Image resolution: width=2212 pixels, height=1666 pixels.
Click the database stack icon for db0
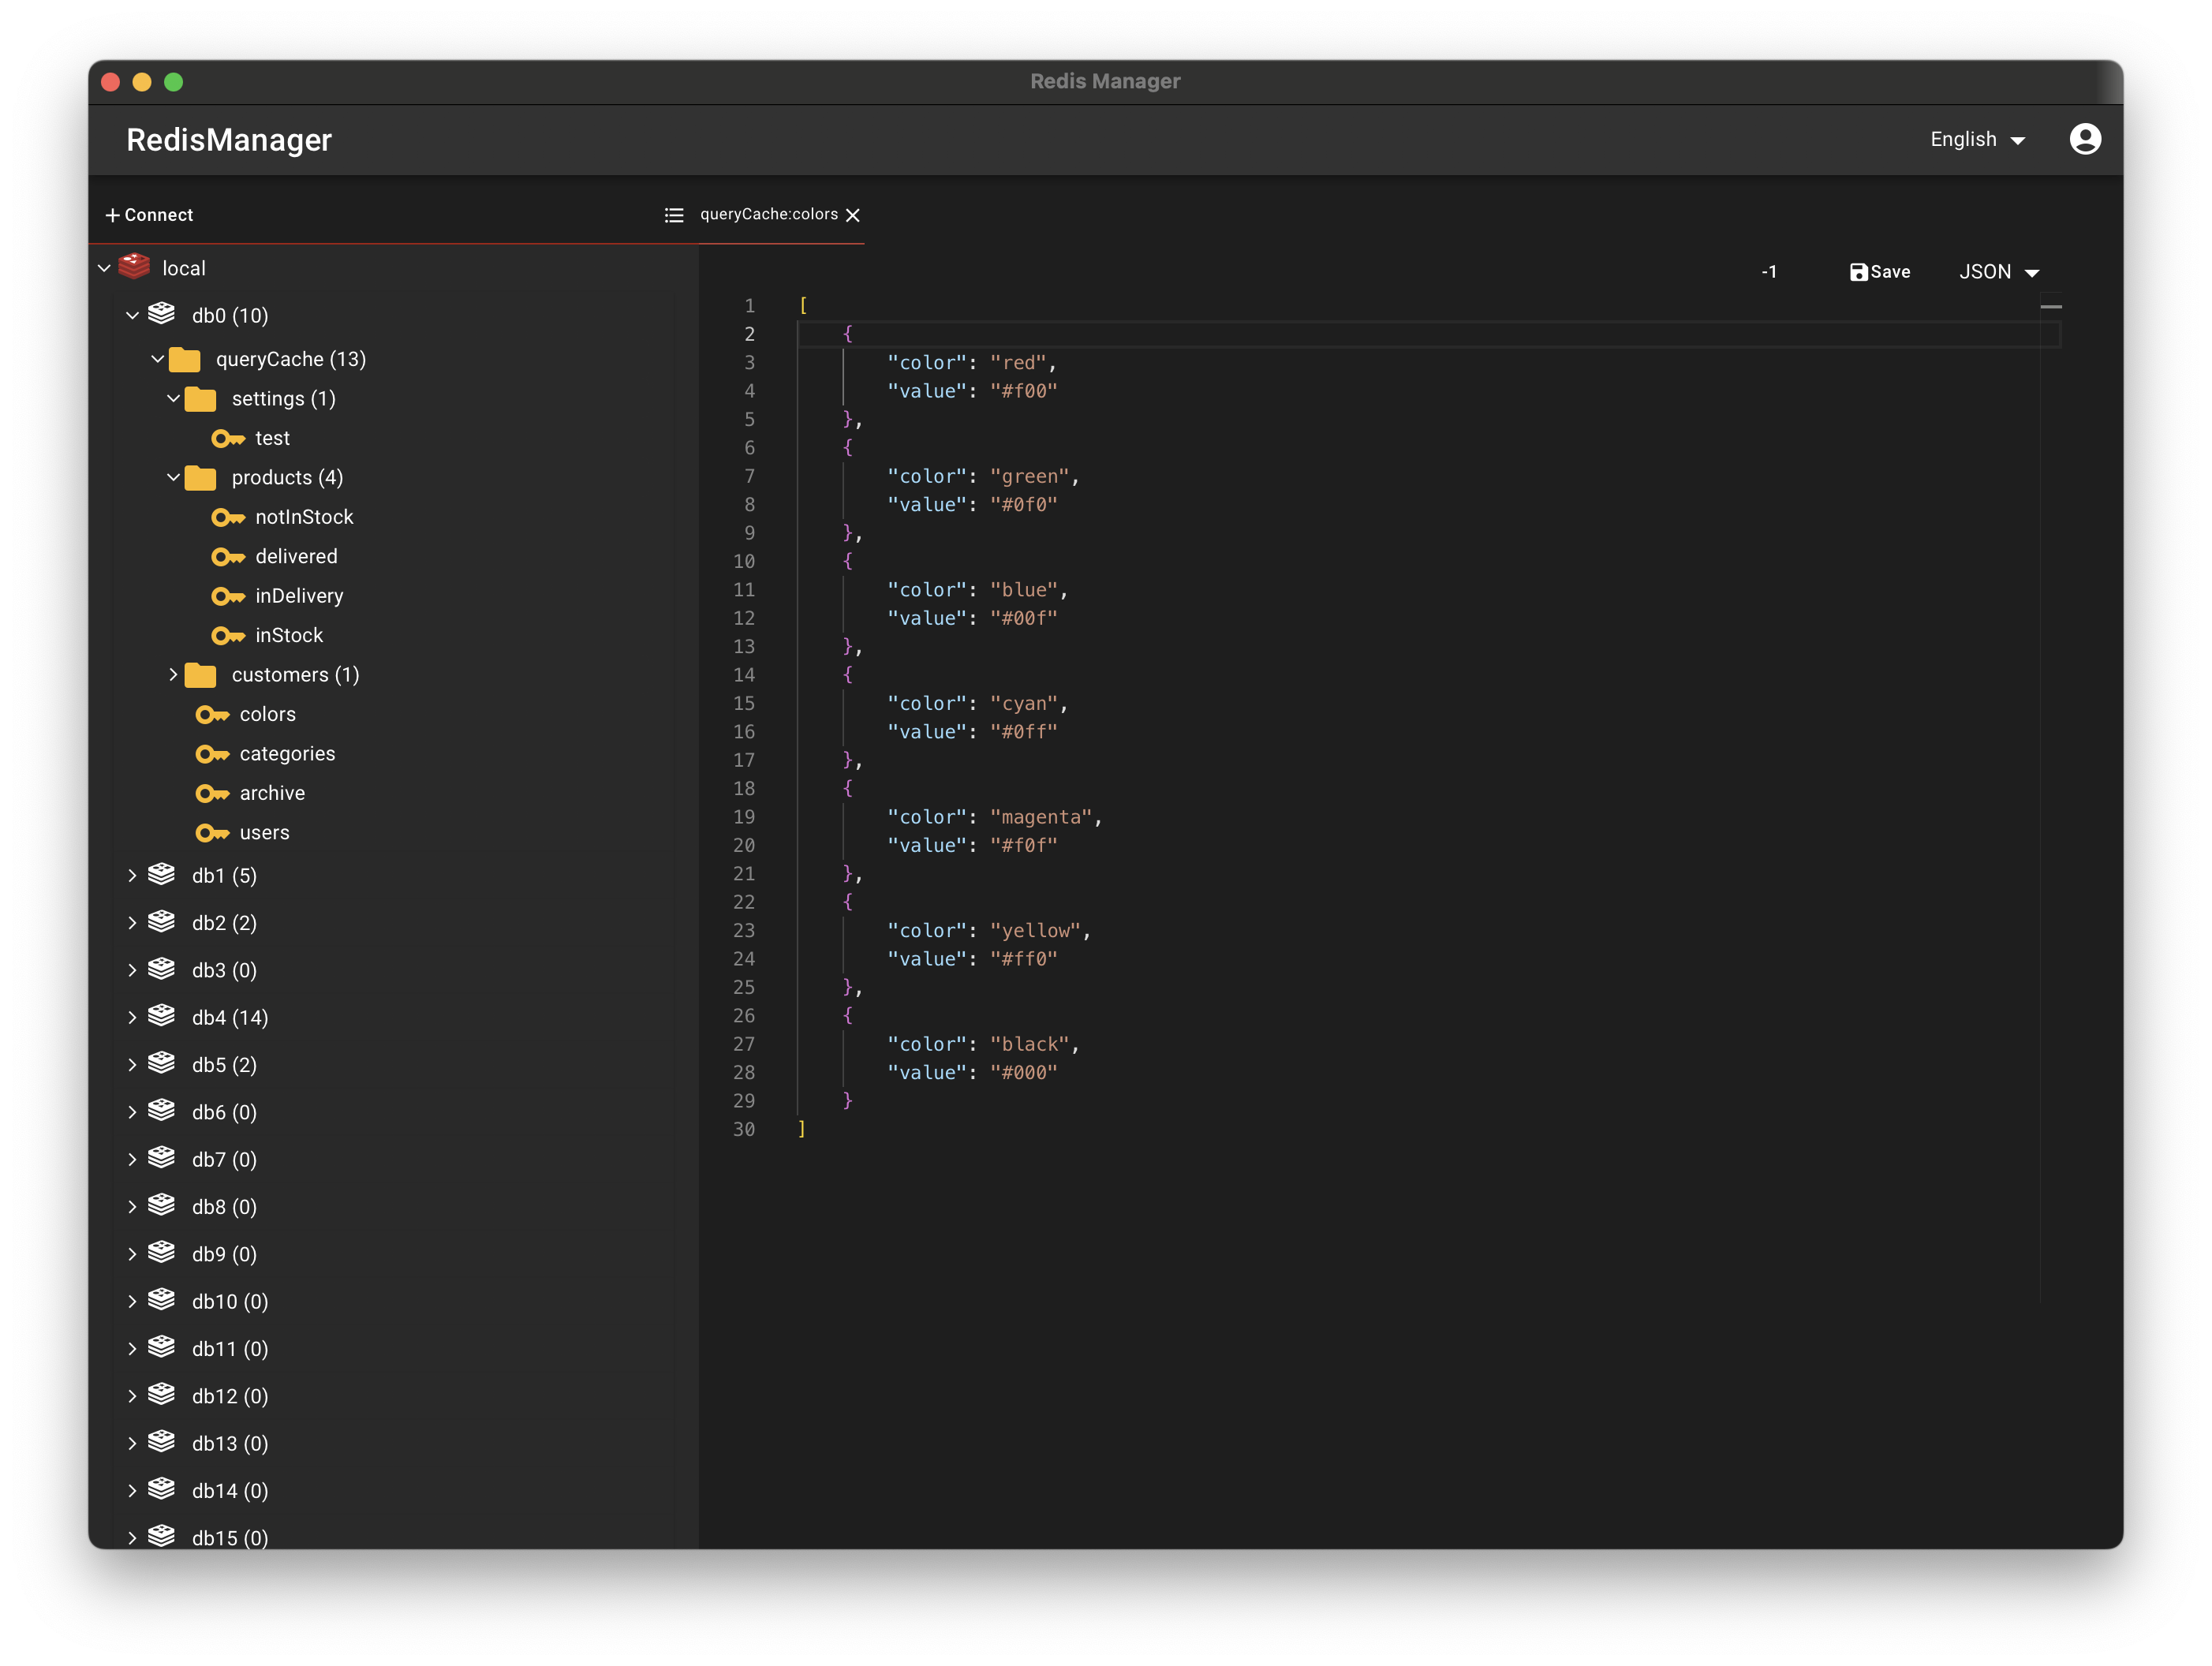pos(161,314)
